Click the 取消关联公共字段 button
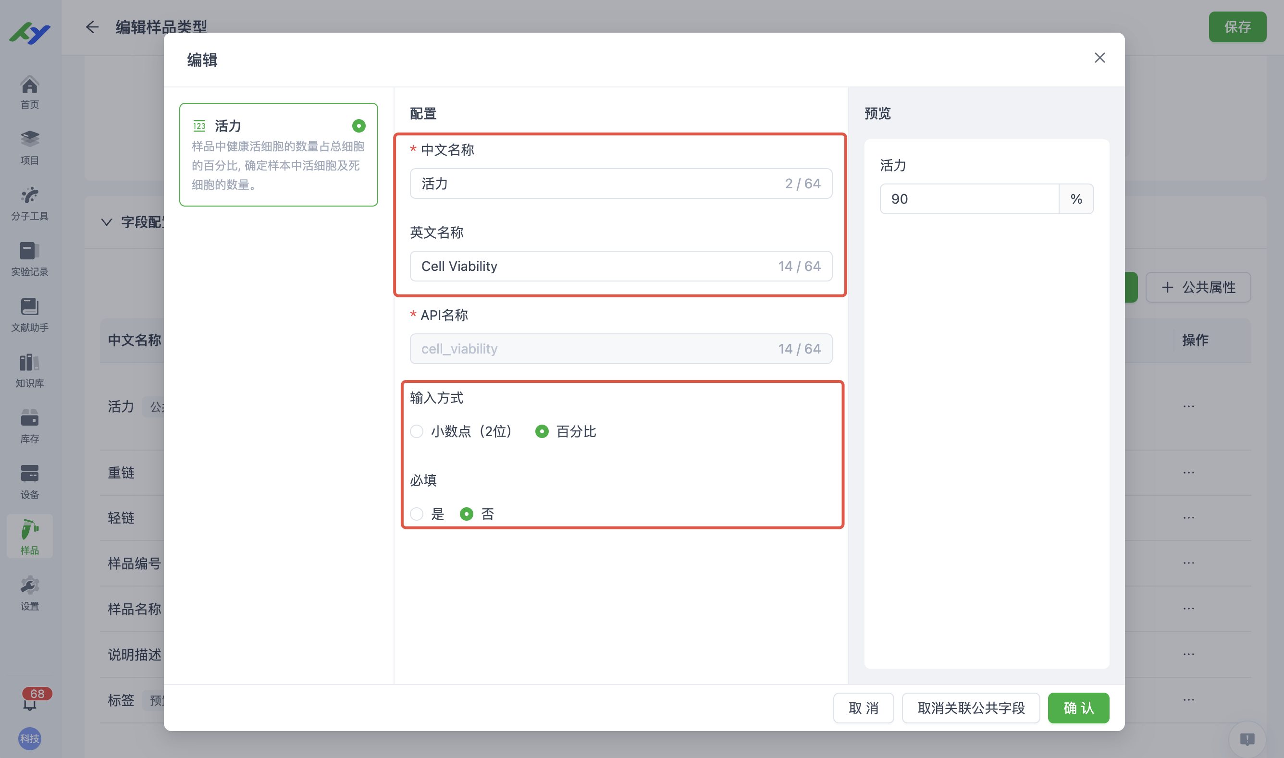Screen dimensions: 1284x758 (x=971, y=709)
